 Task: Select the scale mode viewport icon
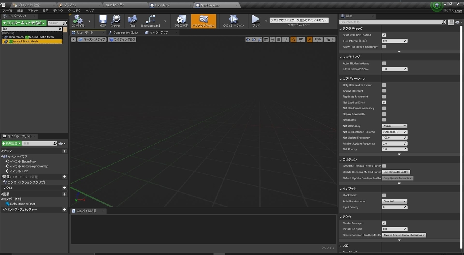259,39
